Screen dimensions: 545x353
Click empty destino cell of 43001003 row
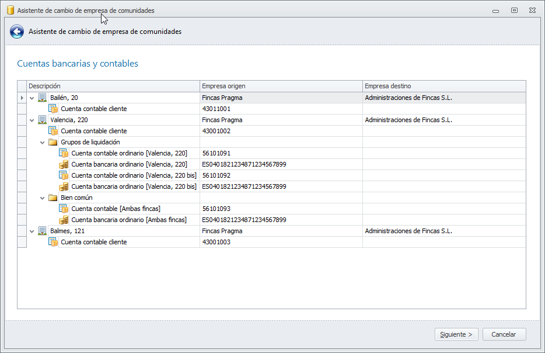click(x=444, y=243)
